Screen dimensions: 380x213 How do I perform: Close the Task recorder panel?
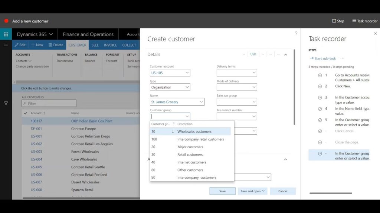(x=375, y=34)
